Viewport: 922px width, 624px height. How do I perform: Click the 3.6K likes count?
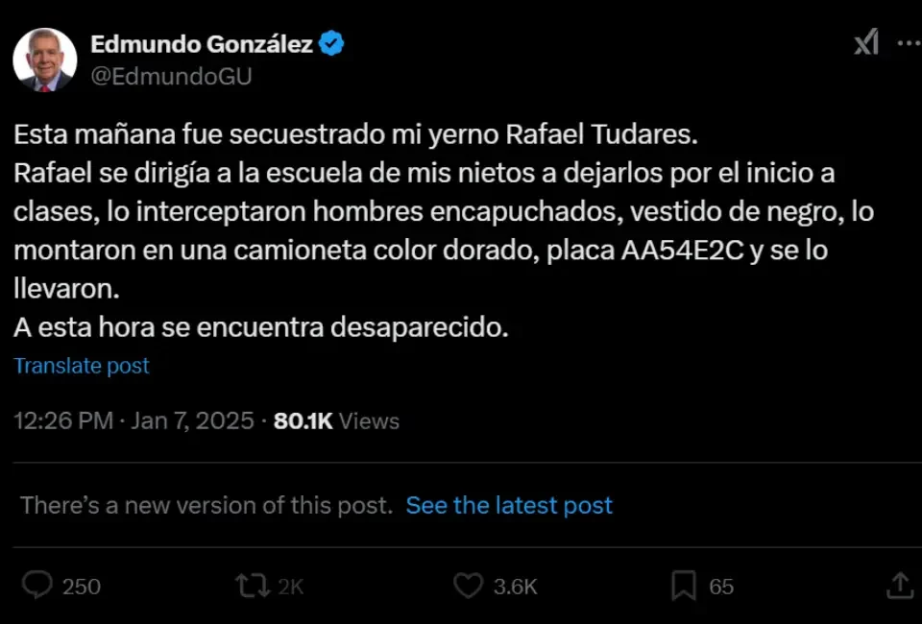coord(516,586)
